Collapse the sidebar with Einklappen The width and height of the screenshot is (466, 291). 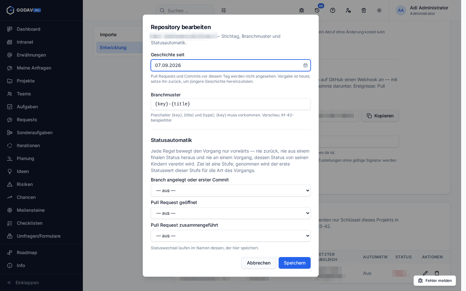[41, 283]
